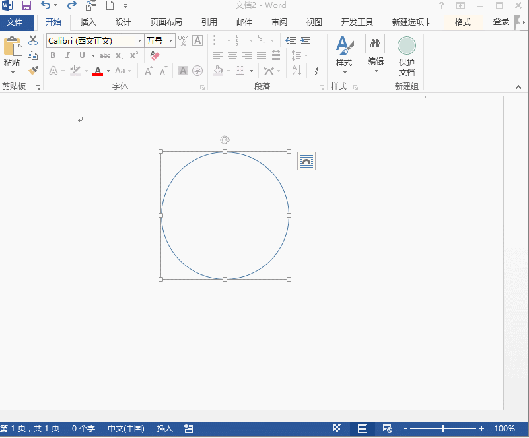Screen dimensions: 529x438
Task: Align text right
Action: point(247,55)
